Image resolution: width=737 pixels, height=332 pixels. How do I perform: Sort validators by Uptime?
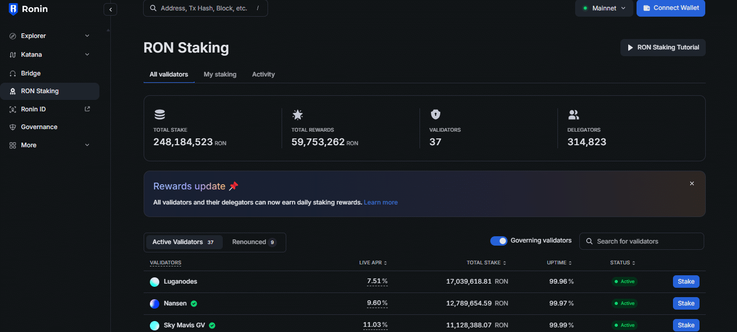point(560,263)
